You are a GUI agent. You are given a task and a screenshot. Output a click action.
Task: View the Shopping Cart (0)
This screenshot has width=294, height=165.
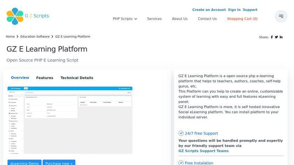pos(242,19)
